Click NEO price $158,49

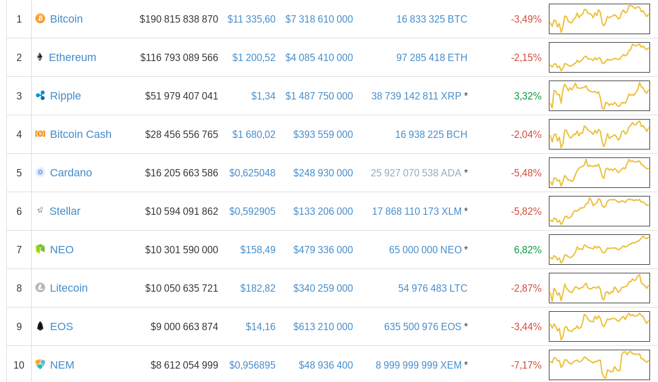(x=258, y=250)
